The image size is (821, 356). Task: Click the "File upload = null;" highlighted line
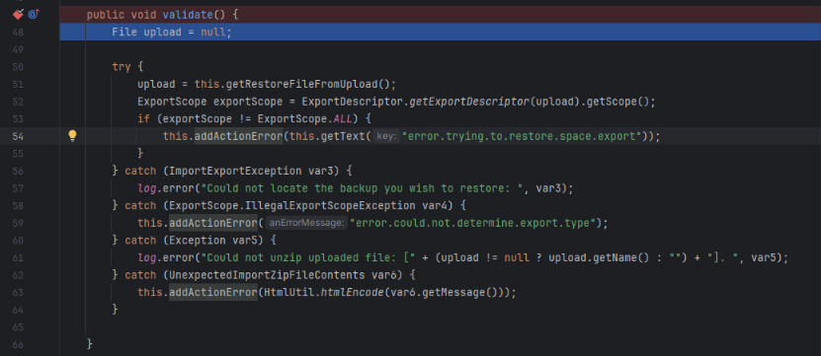coord(440,33)
